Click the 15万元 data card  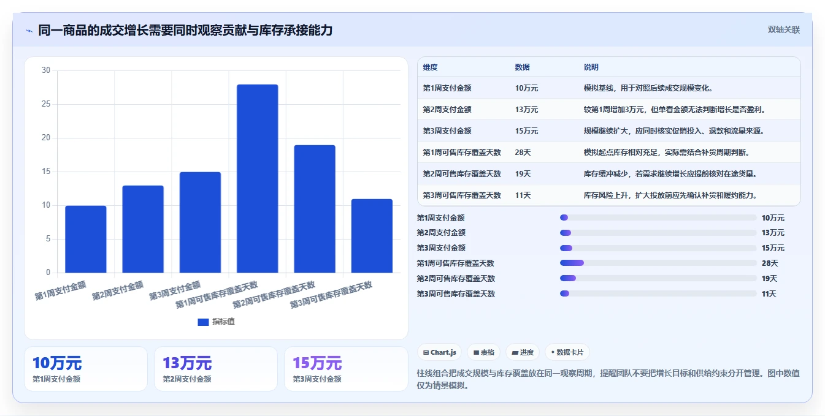[346, 369]
